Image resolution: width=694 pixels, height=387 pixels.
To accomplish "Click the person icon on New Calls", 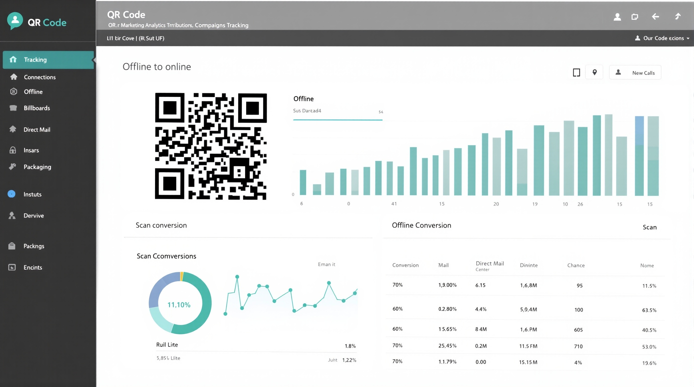I will tap(618, 72).
